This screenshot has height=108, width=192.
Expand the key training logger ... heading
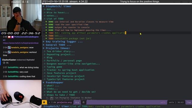[64, 42]
